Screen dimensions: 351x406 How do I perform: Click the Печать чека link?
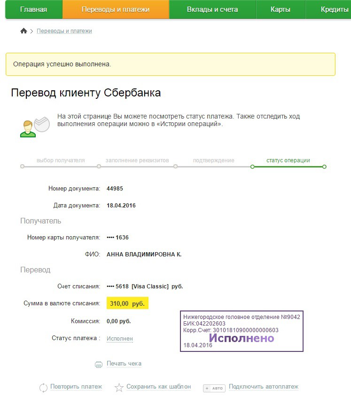(x=124, y=364)
